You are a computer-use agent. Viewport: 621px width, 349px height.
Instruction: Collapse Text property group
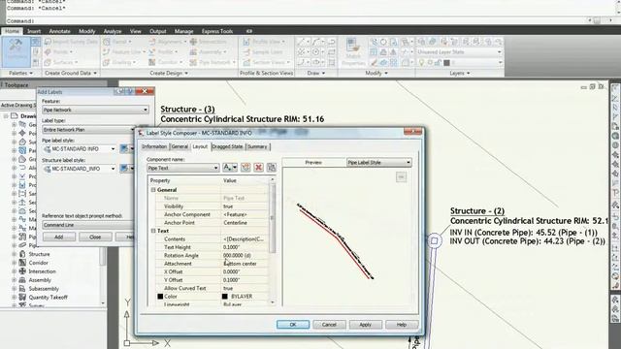(x=153, y=231)
